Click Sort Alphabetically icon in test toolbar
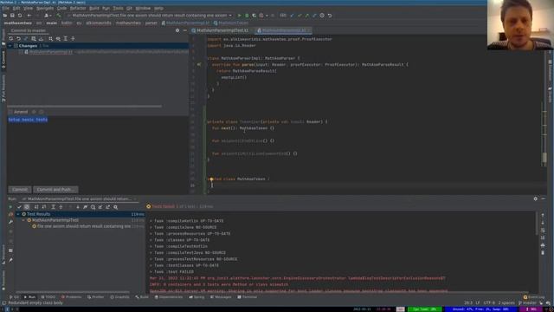The width and height of the screenshot is (554, 312). (36, 207)
